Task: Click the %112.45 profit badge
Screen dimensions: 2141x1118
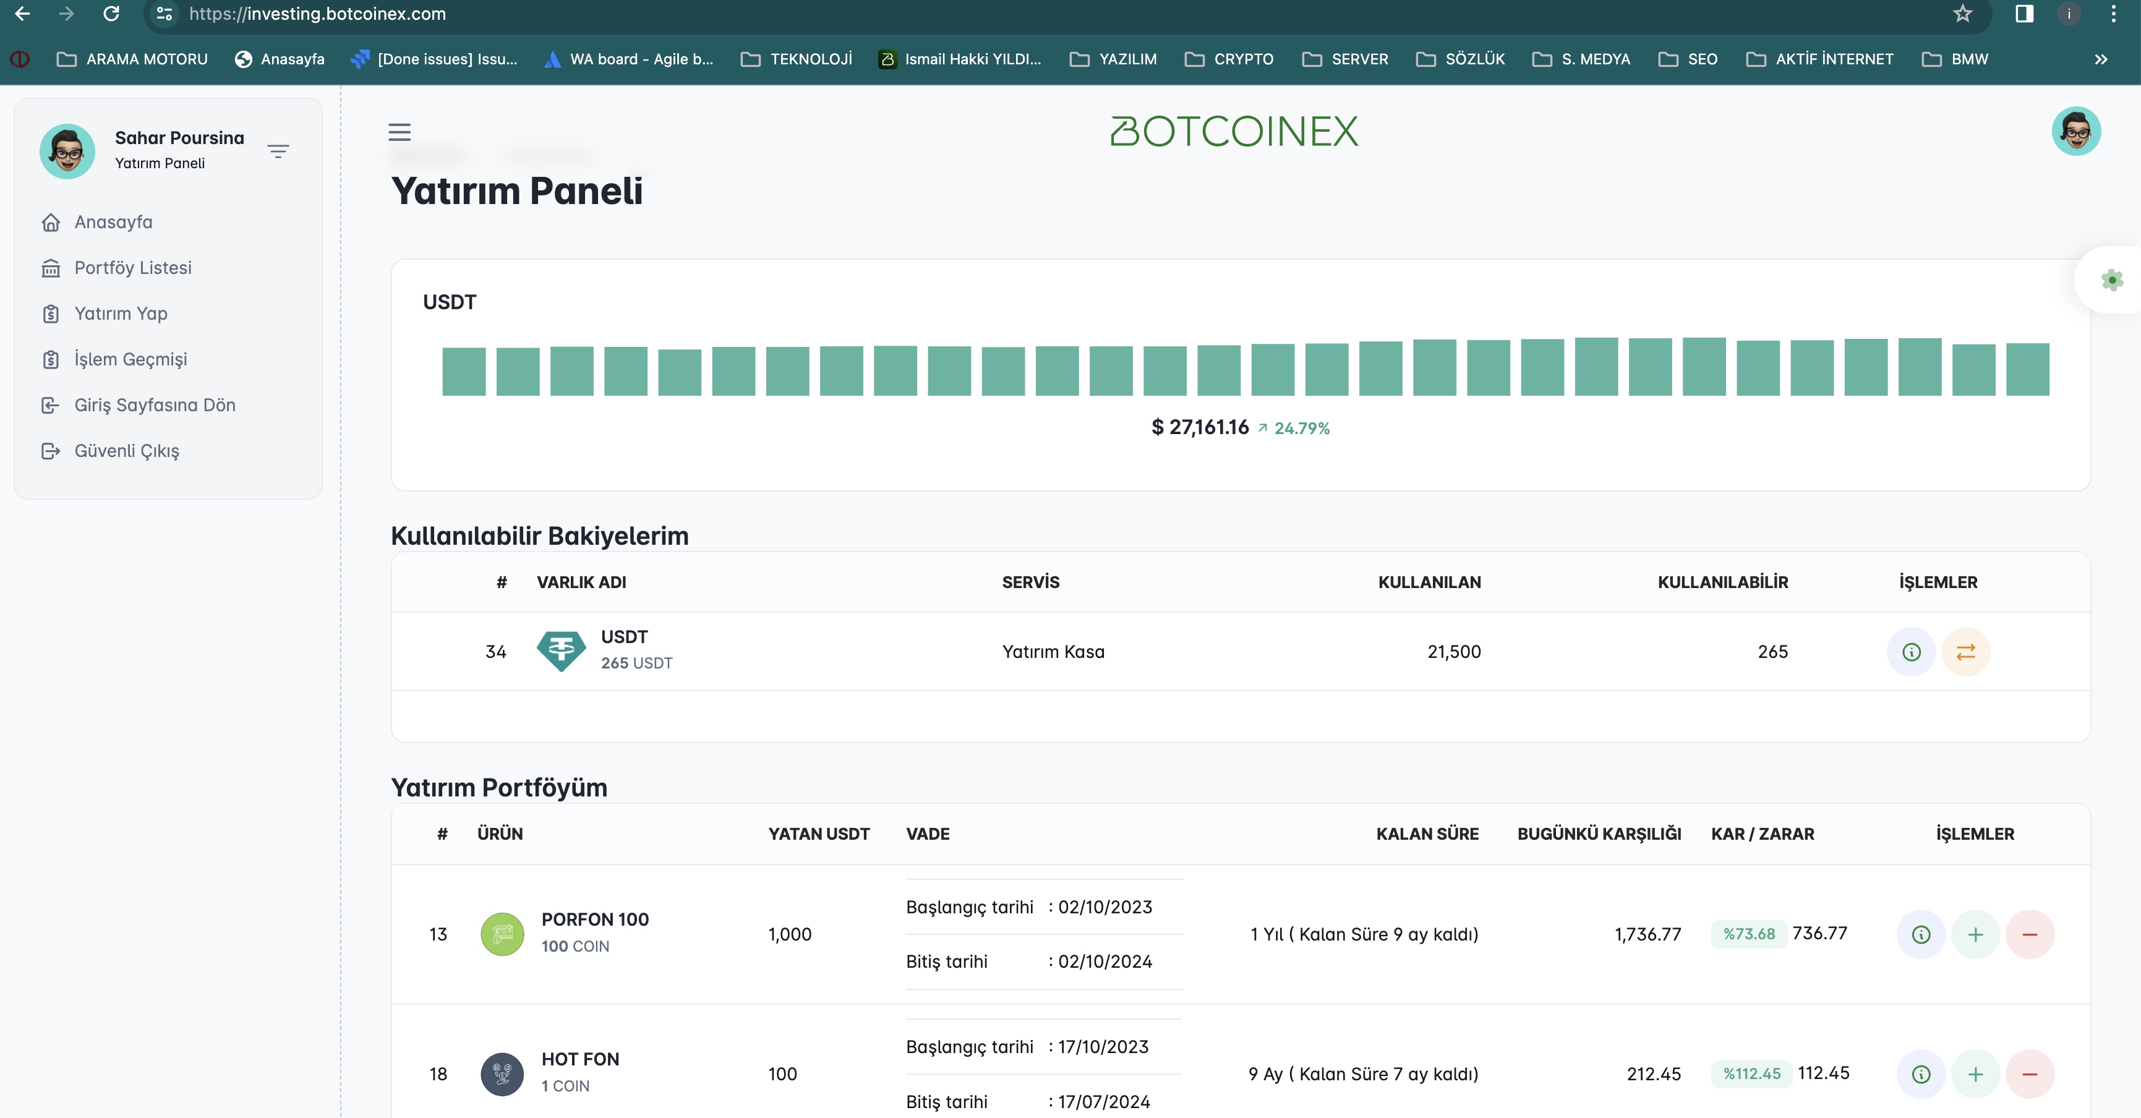Action: coord(1751,1074)
